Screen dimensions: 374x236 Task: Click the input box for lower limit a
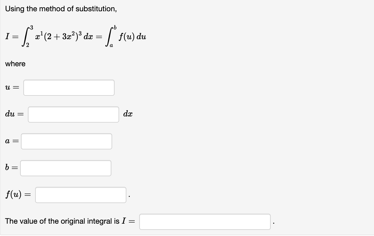click(x=66, y=141)
